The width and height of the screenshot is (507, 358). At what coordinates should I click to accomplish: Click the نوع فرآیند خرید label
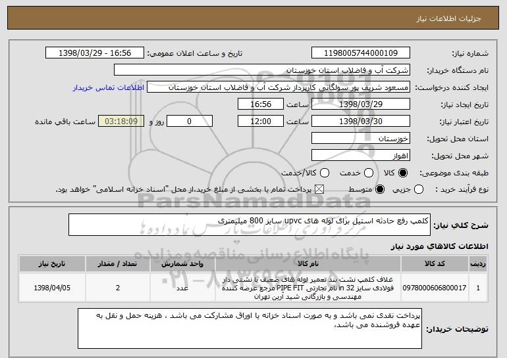(x=462, y=190)
